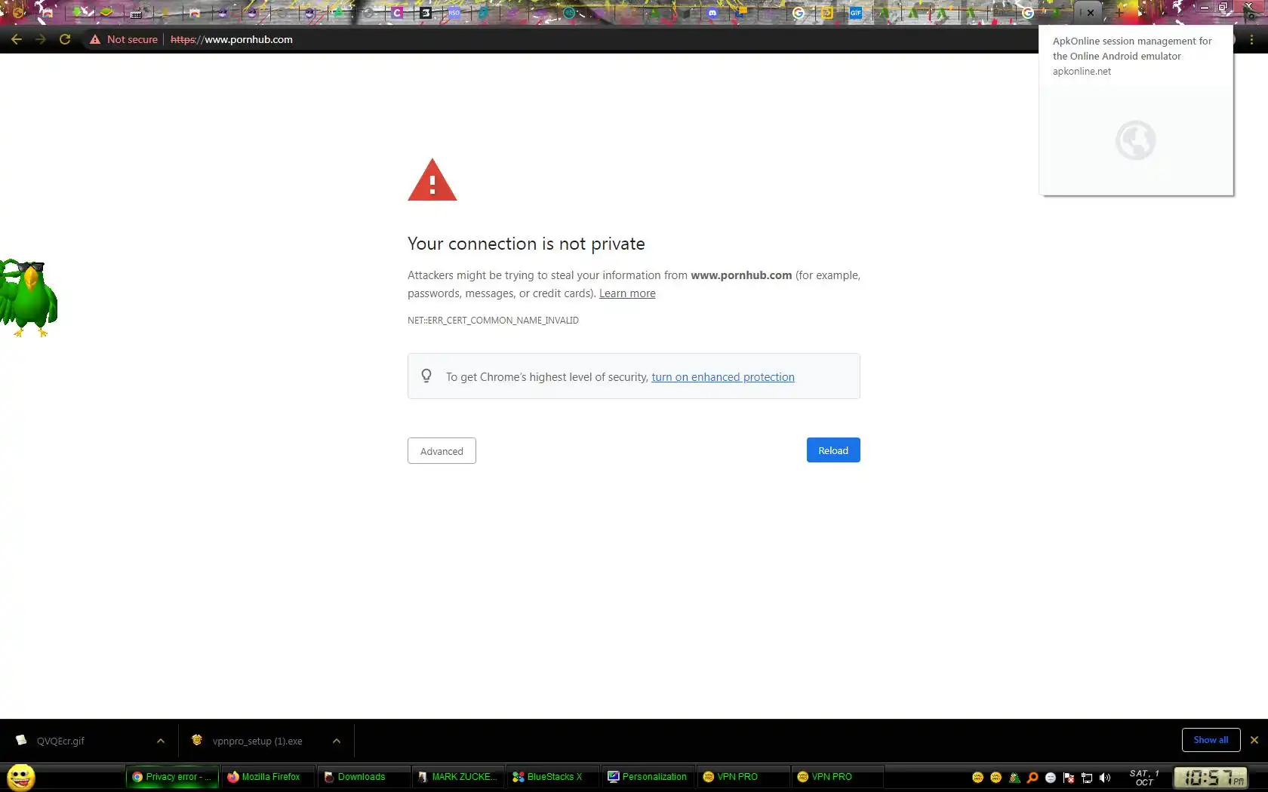Open the Learn more link
This screenshot has width=1268, height=792.
(627, 293)
